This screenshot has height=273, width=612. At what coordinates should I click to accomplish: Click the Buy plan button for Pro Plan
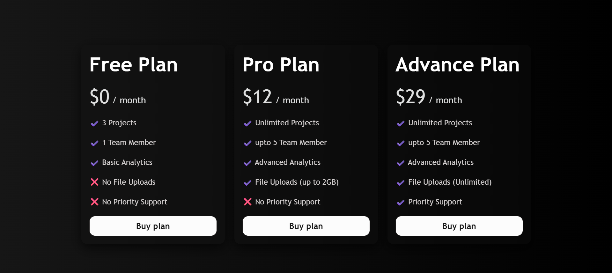click(x=306, y=226)
